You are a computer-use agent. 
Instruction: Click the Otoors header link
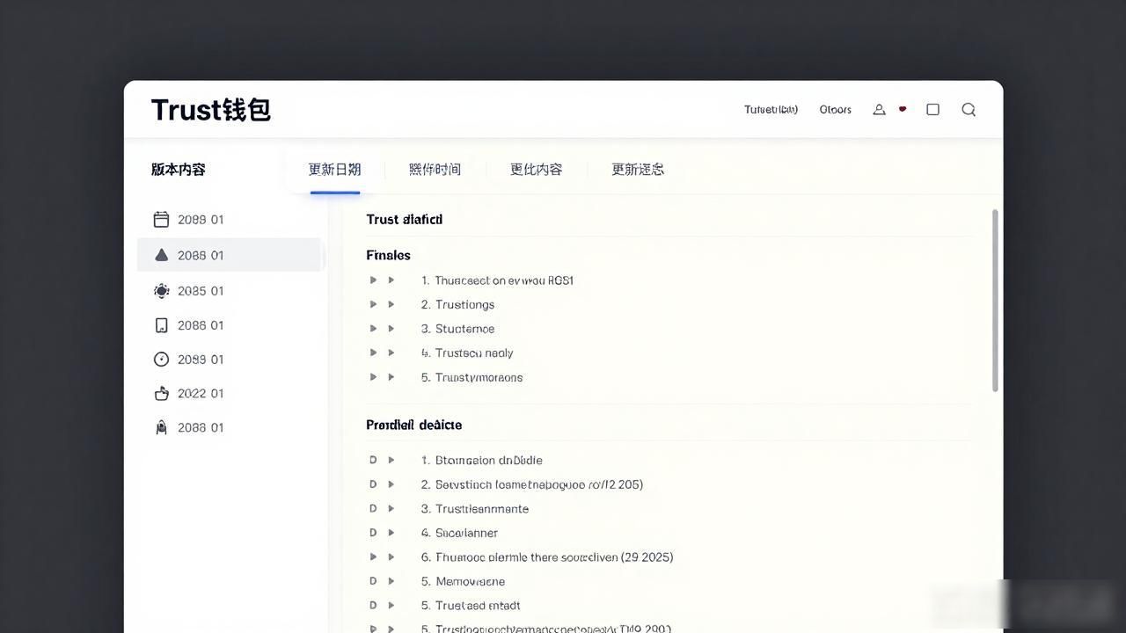pyautogui.click(x=835, y=110)
